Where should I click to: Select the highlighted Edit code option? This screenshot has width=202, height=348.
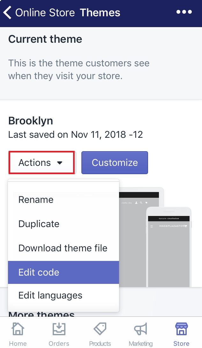click(64, 272)
